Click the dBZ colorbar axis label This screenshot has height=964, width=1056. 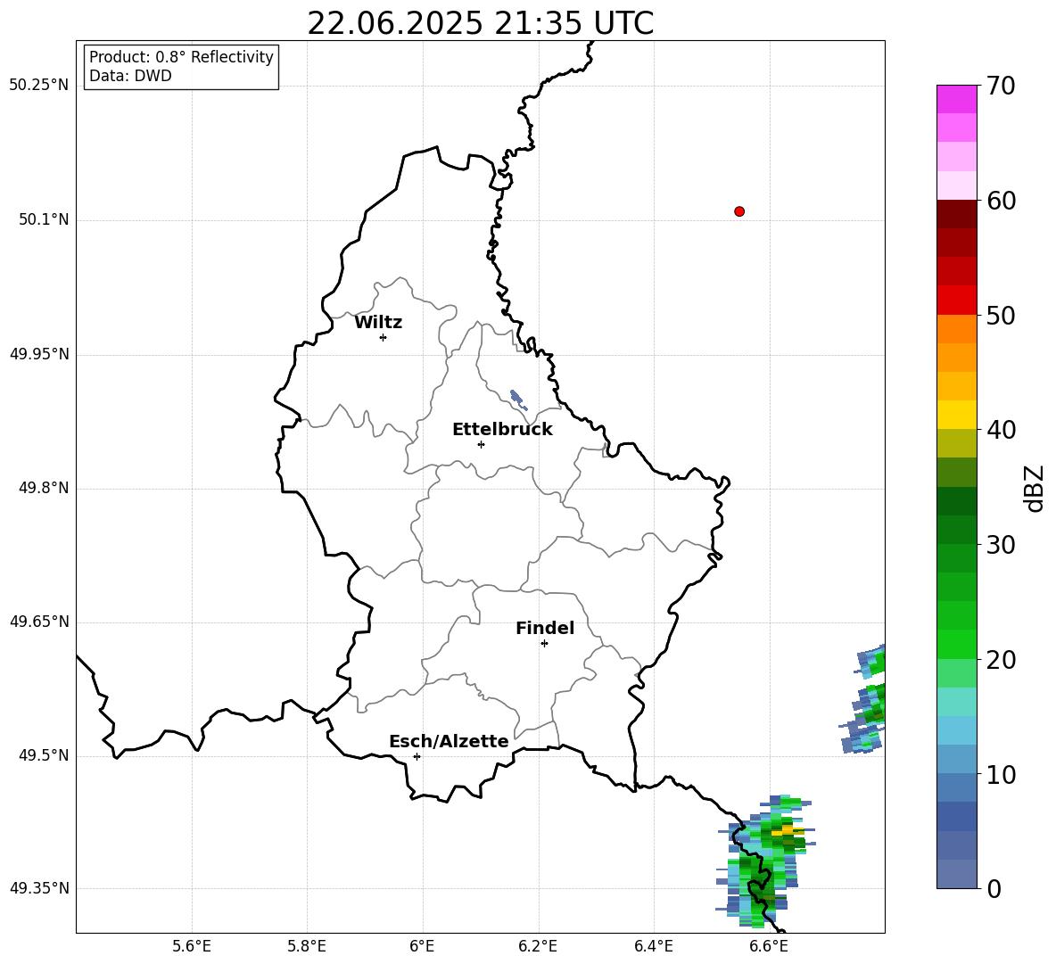point(1033,489)
